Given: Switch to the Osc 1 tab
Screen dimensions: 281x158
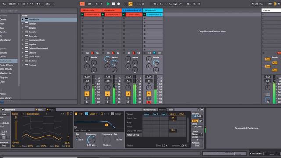Looking at the screenshot, I should pyautogui.click(x=40, y=109).
